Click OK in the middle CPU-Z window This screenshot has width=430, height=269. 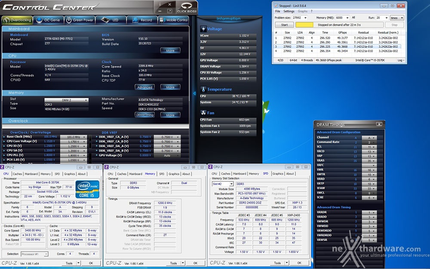tap(195, 263)
